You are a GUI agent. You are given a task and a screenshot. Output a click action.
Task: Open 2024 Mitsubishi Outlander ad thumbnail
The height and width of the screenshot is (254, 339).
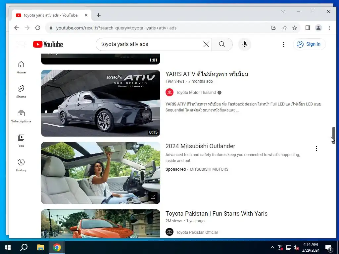coord(101,173)
